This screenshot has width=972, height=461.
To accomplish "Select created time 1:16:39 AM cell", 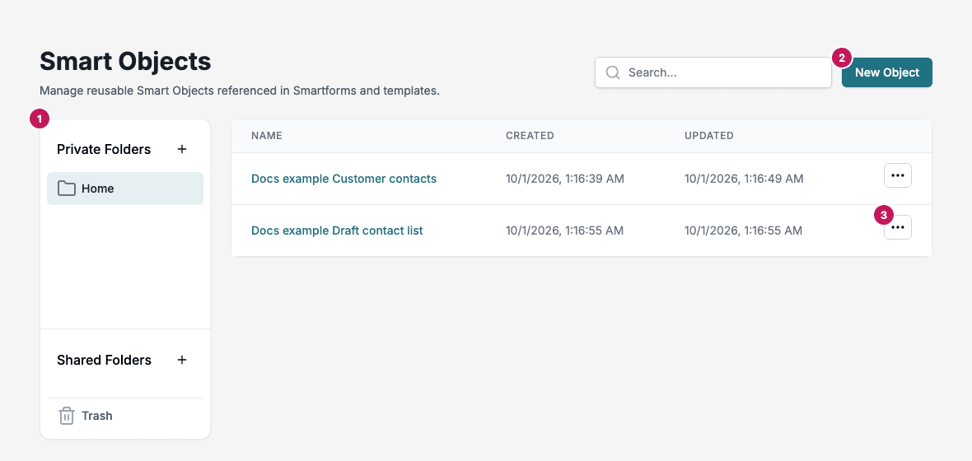I will click(x=565, y=179).
